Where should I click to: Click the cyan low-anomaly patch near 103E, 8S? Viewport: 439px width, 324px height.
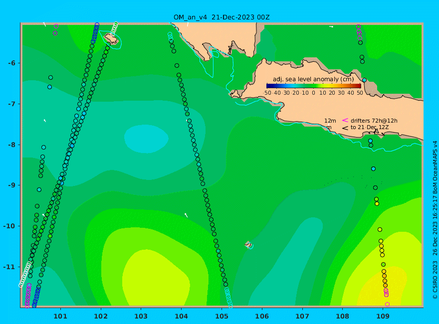[146, 139]
